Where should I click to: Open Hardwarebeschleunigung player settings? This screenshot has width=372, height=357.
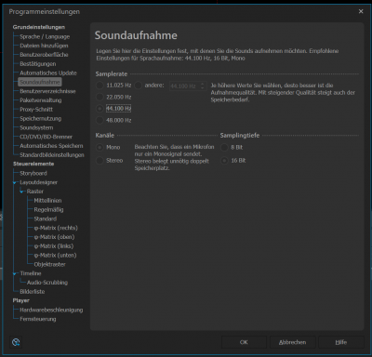51,310
